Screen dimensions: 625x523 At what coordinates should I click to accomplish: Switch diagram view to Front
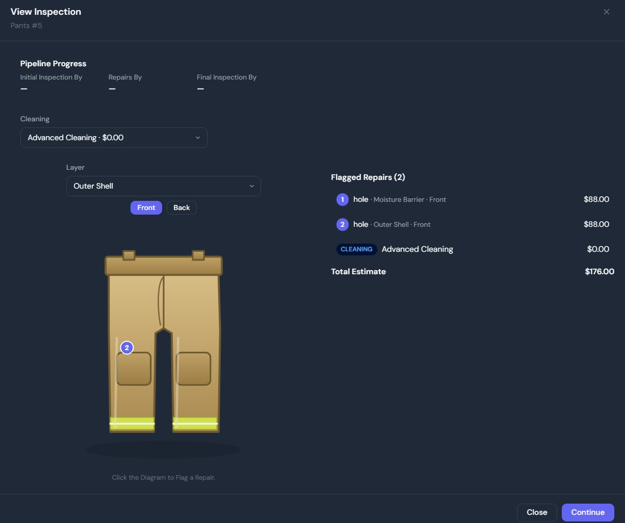click(146, 207)
